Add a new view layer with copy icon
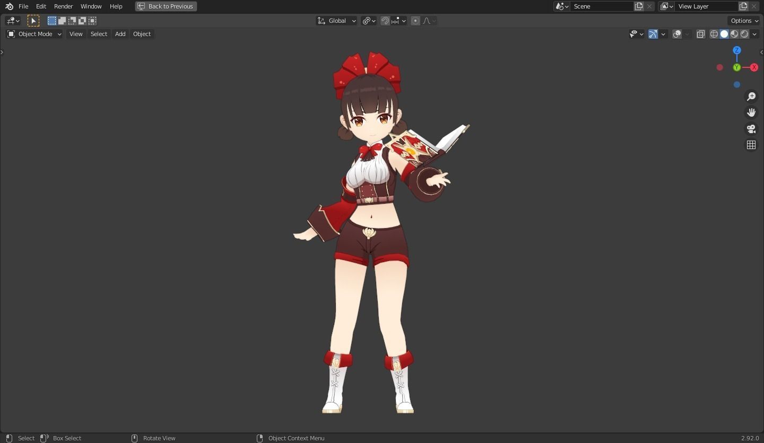The width and height of the screenshot is (764, 443). [x=743, y=6]
